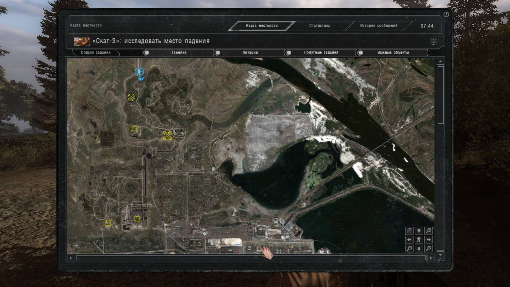Click the Скат-3 task thumbnail image
This screenshot has width=510, height=287.
point(82,41)
